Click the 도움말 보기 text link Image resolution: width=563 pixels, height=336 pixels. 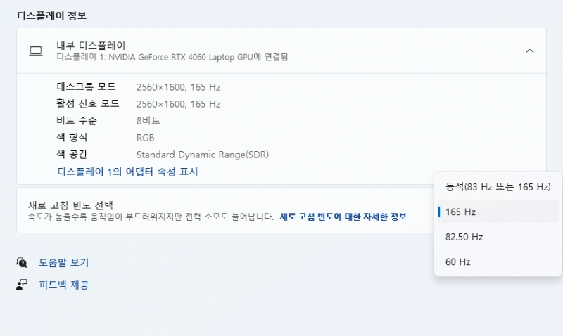click(x=63, y=262)
